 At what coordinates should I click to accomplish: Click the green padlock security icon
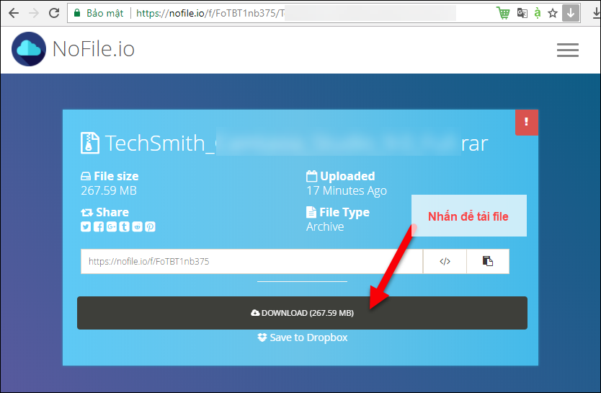(77, 13)
